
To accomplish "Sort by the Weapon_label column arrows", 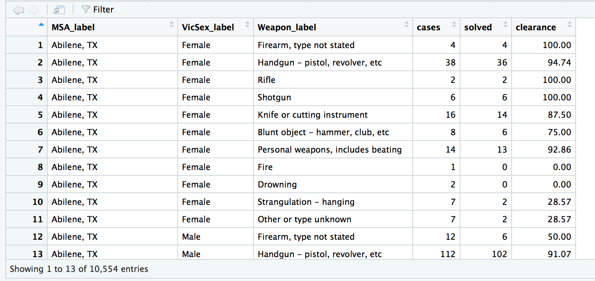I will 407,25.
